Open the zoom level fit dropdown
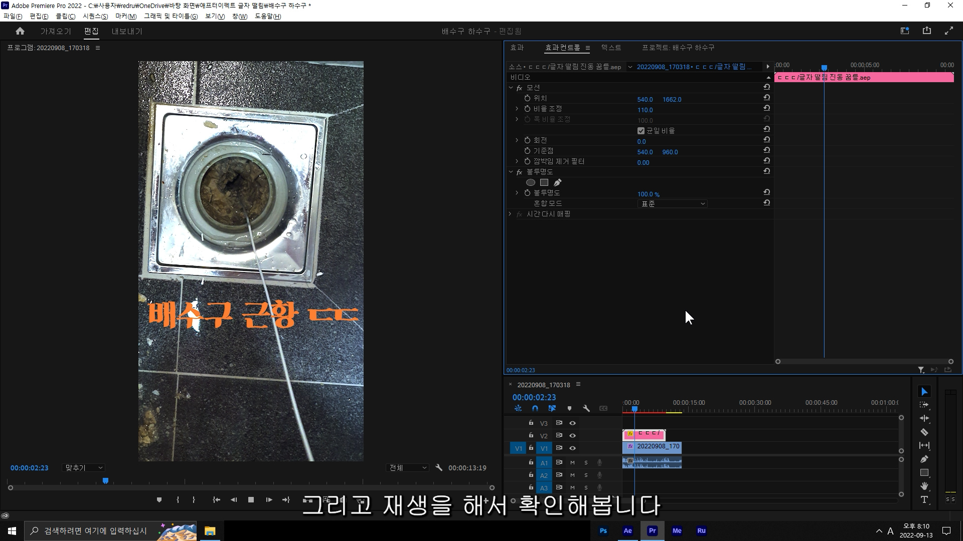963x541 pixels. coord(84,467)
